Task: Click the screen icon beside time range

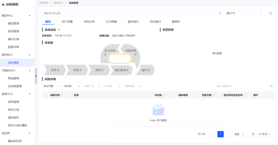Action: (x=270, y=13)
